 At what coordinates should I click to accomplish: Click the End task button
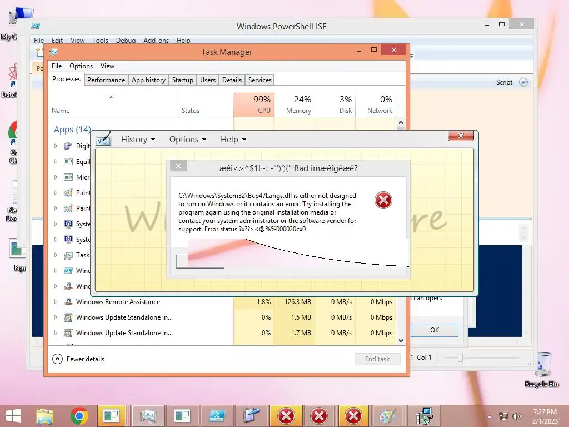[x=377, y=359]
